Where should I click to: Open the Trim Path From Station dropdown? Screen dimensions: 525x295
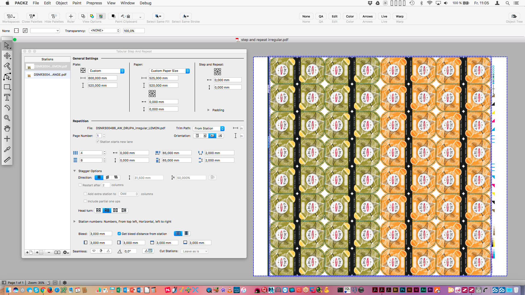tap(209, 128)
